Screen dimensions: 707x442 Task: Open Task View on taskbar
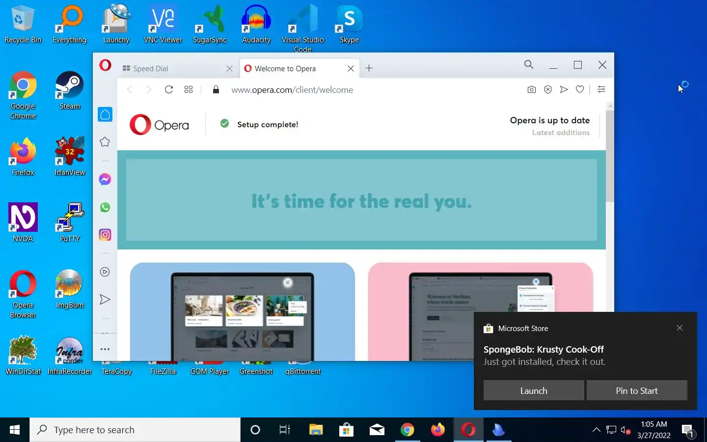coord(285,430)
